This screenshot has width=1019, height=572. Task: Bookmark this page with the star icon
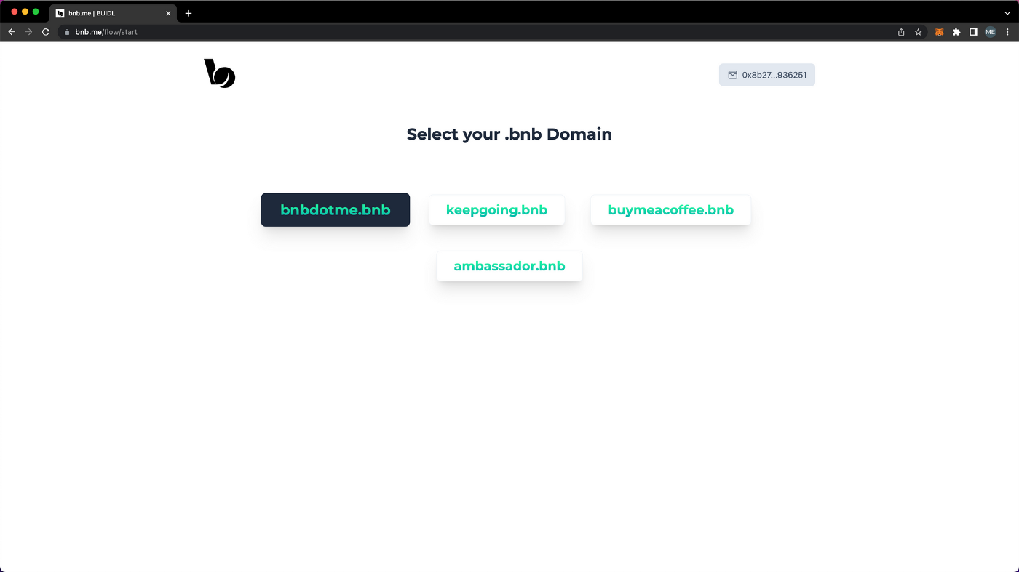click(918, 32)
